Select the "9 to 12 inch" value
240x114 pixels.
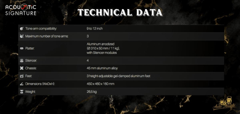pyautogui.click(x=94, y=28)
